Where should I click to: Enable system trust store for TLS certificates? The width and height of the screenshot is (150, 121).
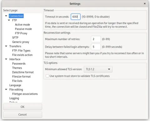(47, 76)
